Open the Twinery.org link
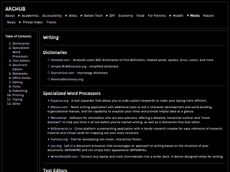Screen dimensions: 230x172 coord(59,139)
